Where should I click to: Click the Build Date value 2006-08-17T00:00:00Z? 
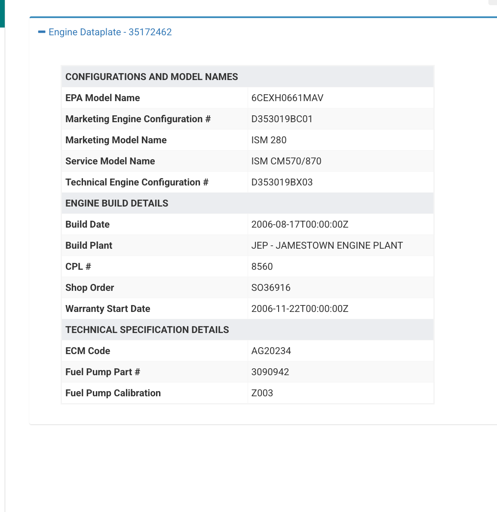click(300, 225)
